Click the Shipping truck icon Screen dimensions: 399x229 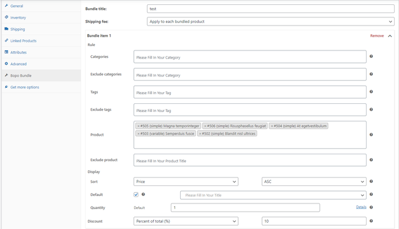[x=6, y=29]
